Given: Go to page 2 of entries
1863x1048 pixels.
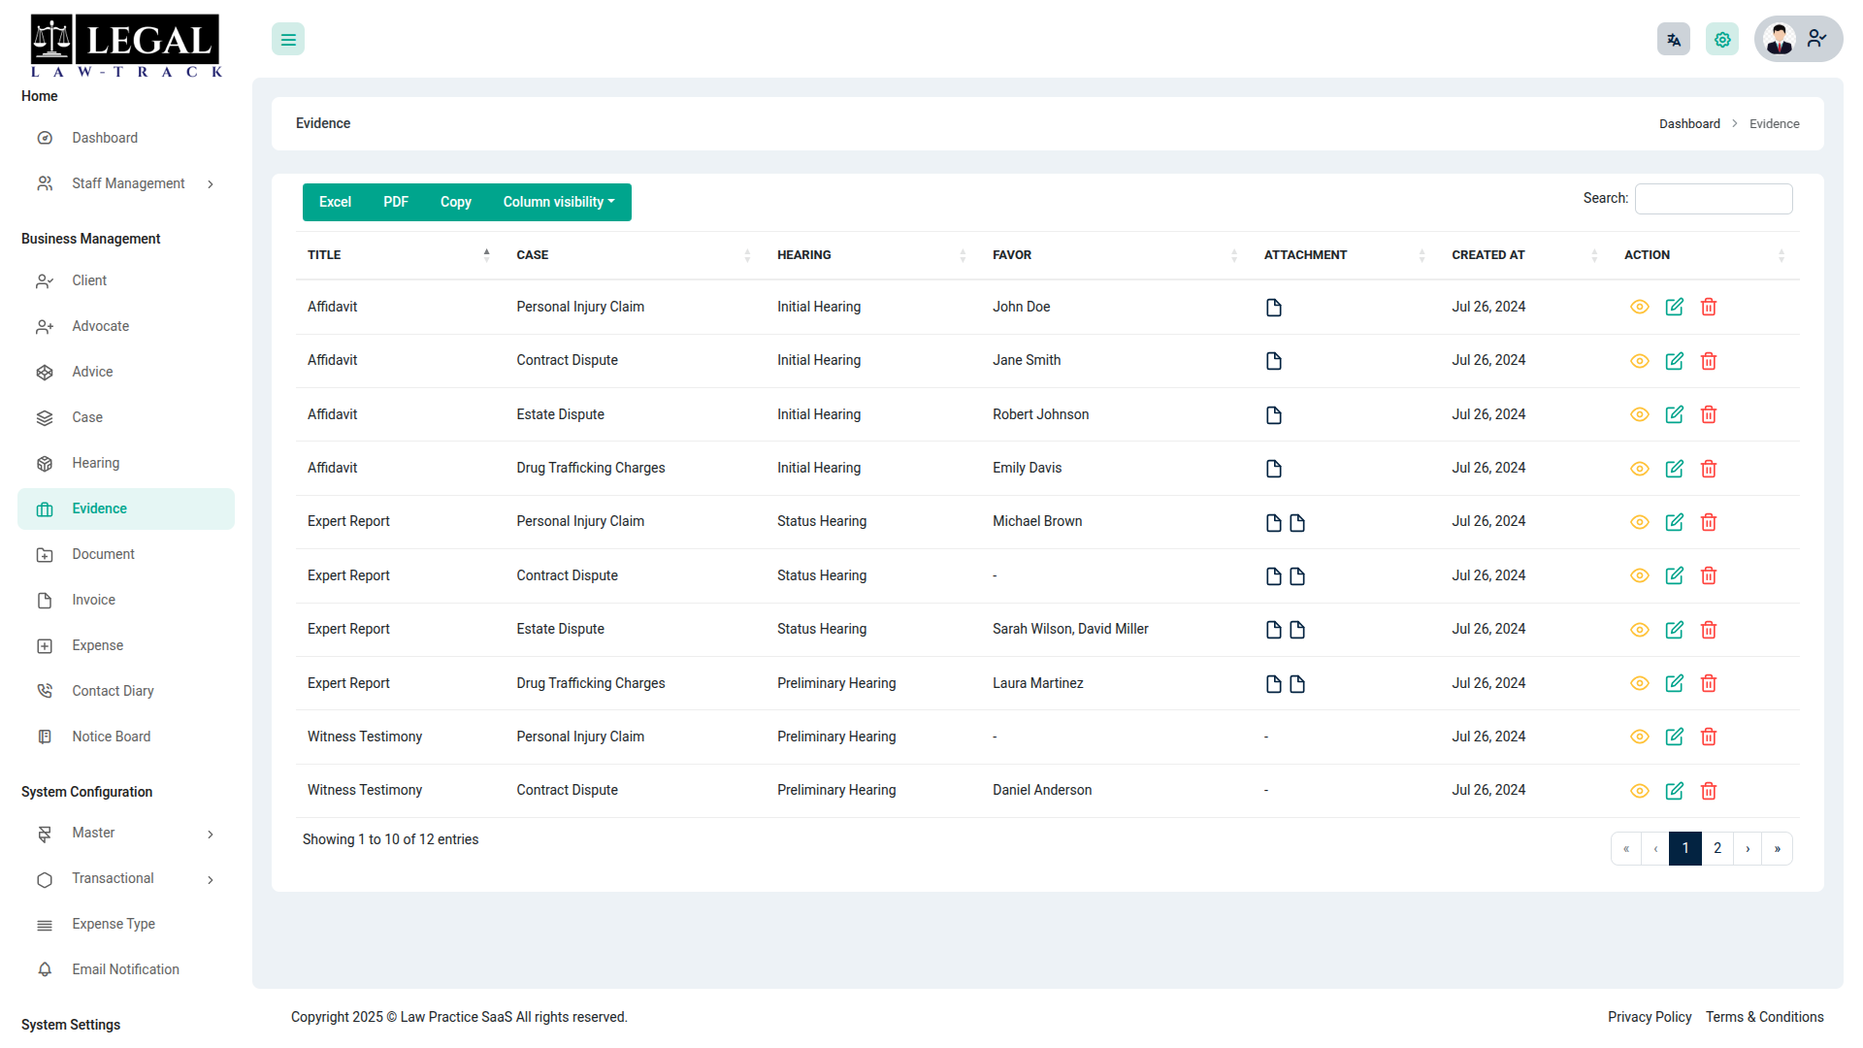Looking at the screenshot, I should coord(1717,848).
